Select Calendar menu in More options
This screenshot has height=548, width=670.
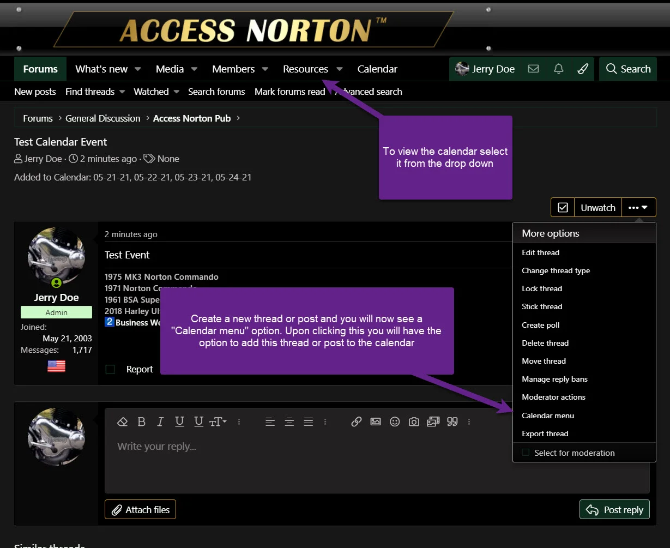tap(547, 415)
